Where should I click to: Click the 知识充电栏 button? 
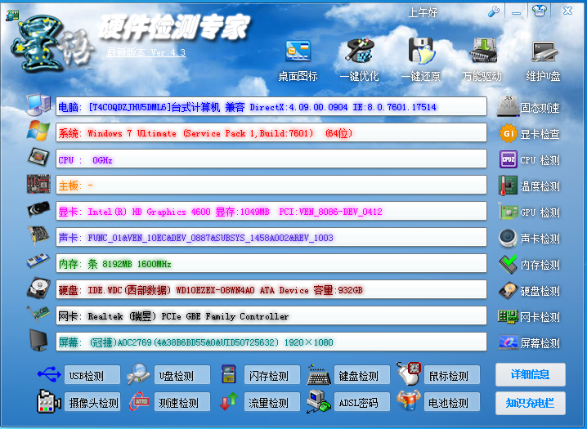(x=530, y=403)
